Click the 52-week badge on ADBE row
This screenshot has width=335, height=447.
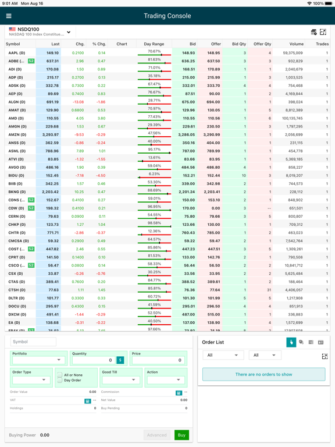[x=31, y=61]
